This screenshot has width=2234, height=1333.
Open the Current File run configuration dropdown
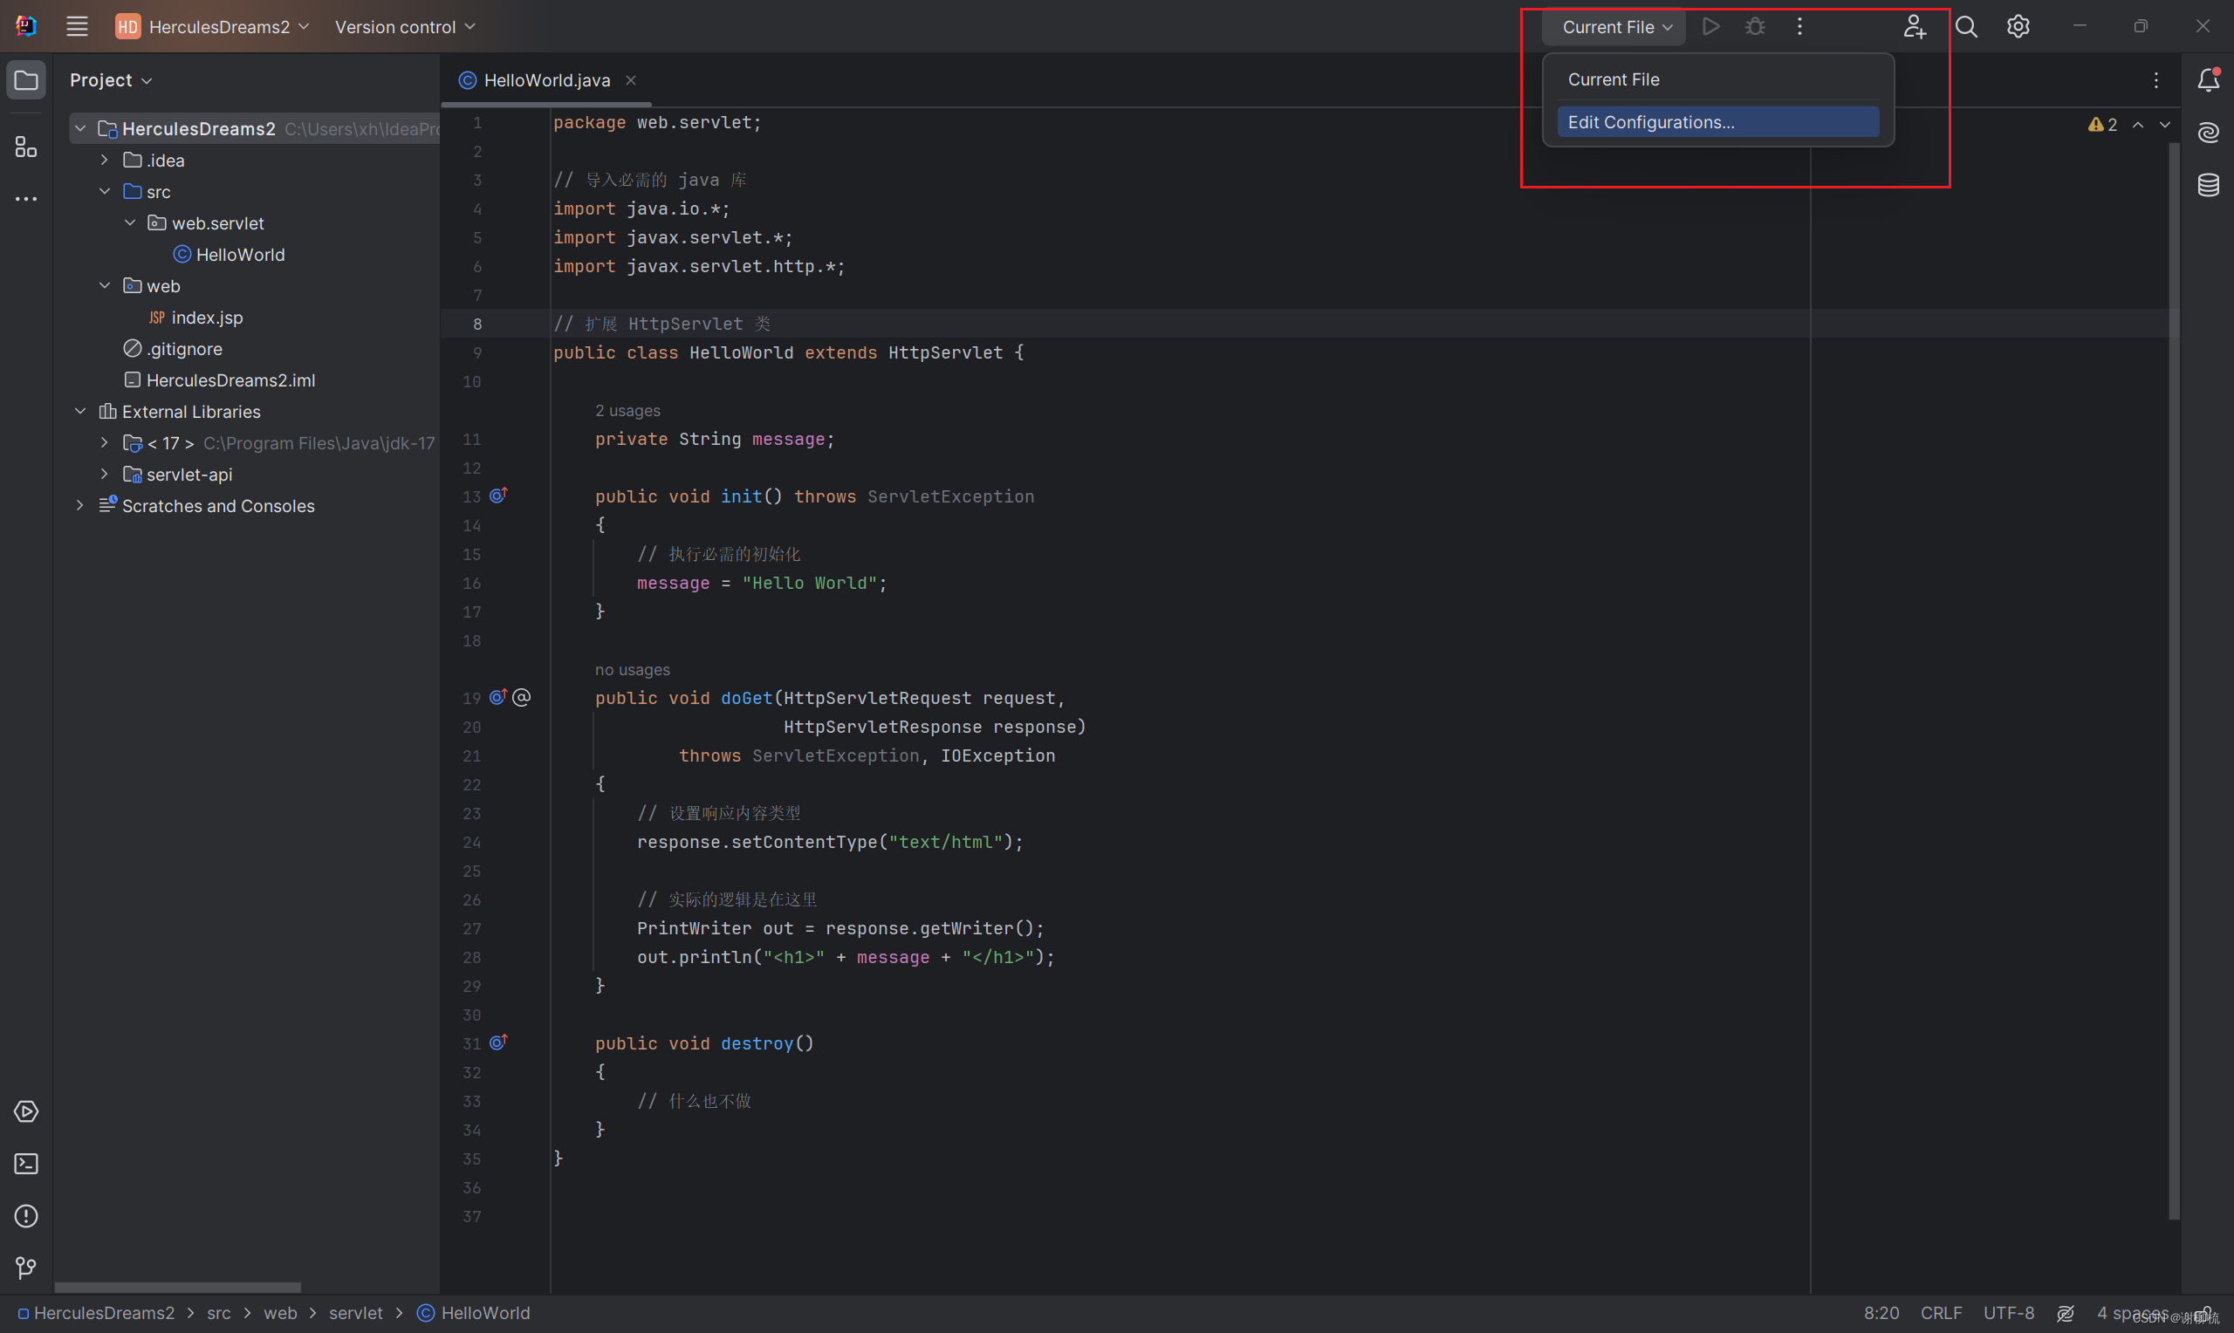tap(1614, 26)
